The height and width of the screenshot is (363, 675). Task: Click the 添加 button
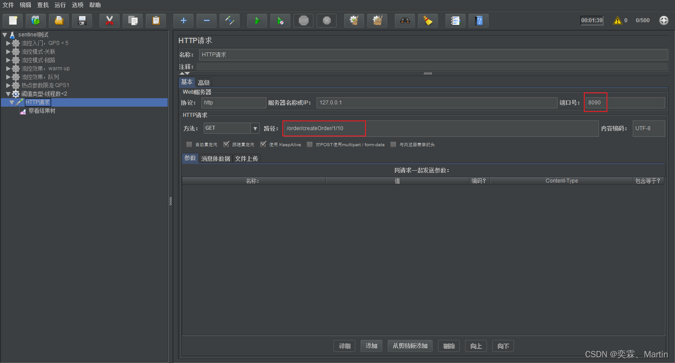pos(371,346)
